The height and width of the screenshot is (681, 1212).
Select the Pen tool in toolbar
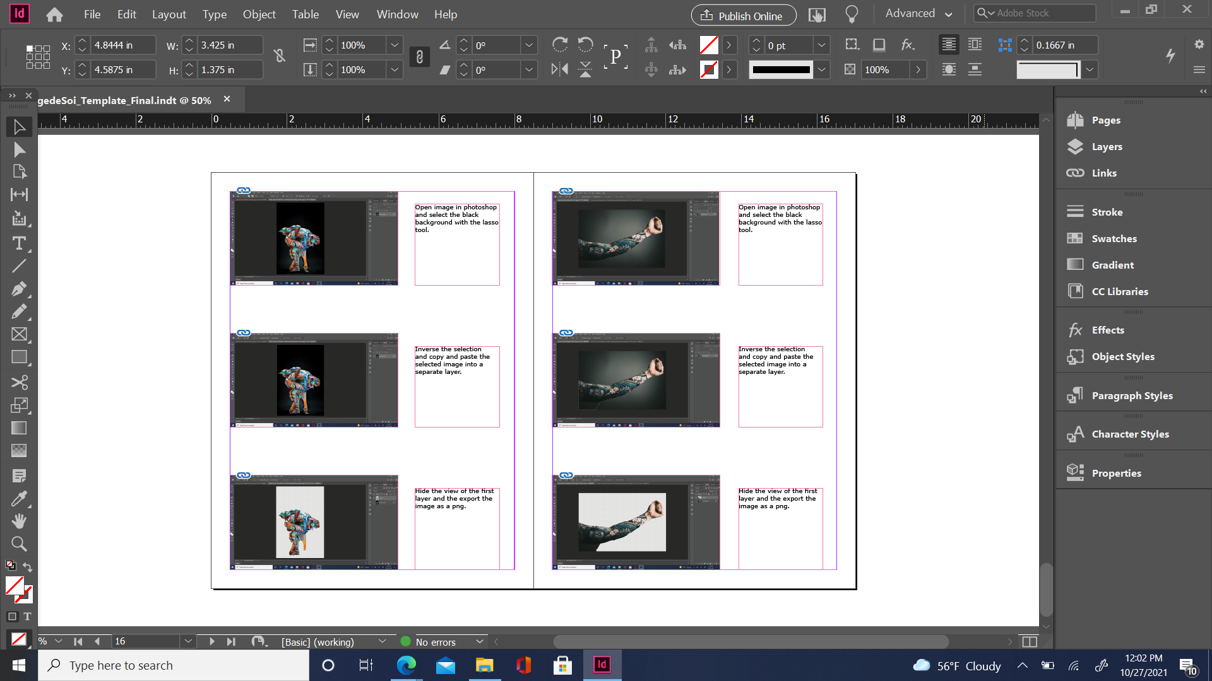tap(19, 289)
